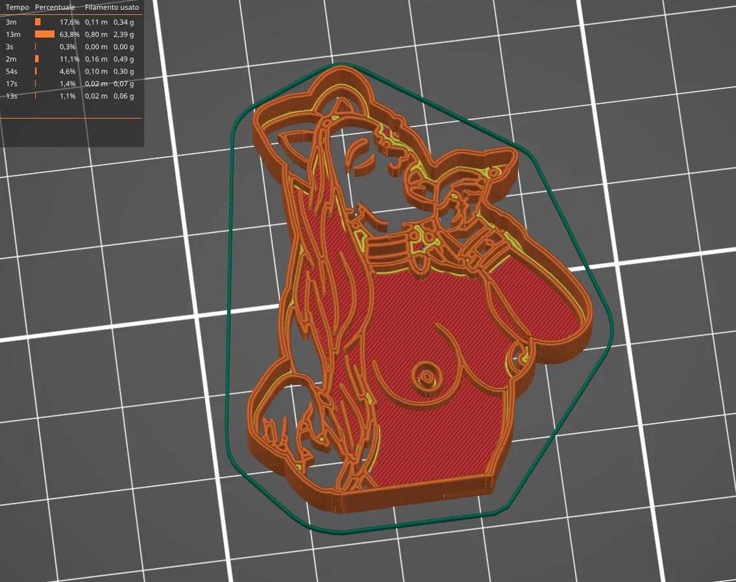Viewport: 736px width, 582px height.
Task: Click the 11,1% percentage value
Action: [69, 59]
